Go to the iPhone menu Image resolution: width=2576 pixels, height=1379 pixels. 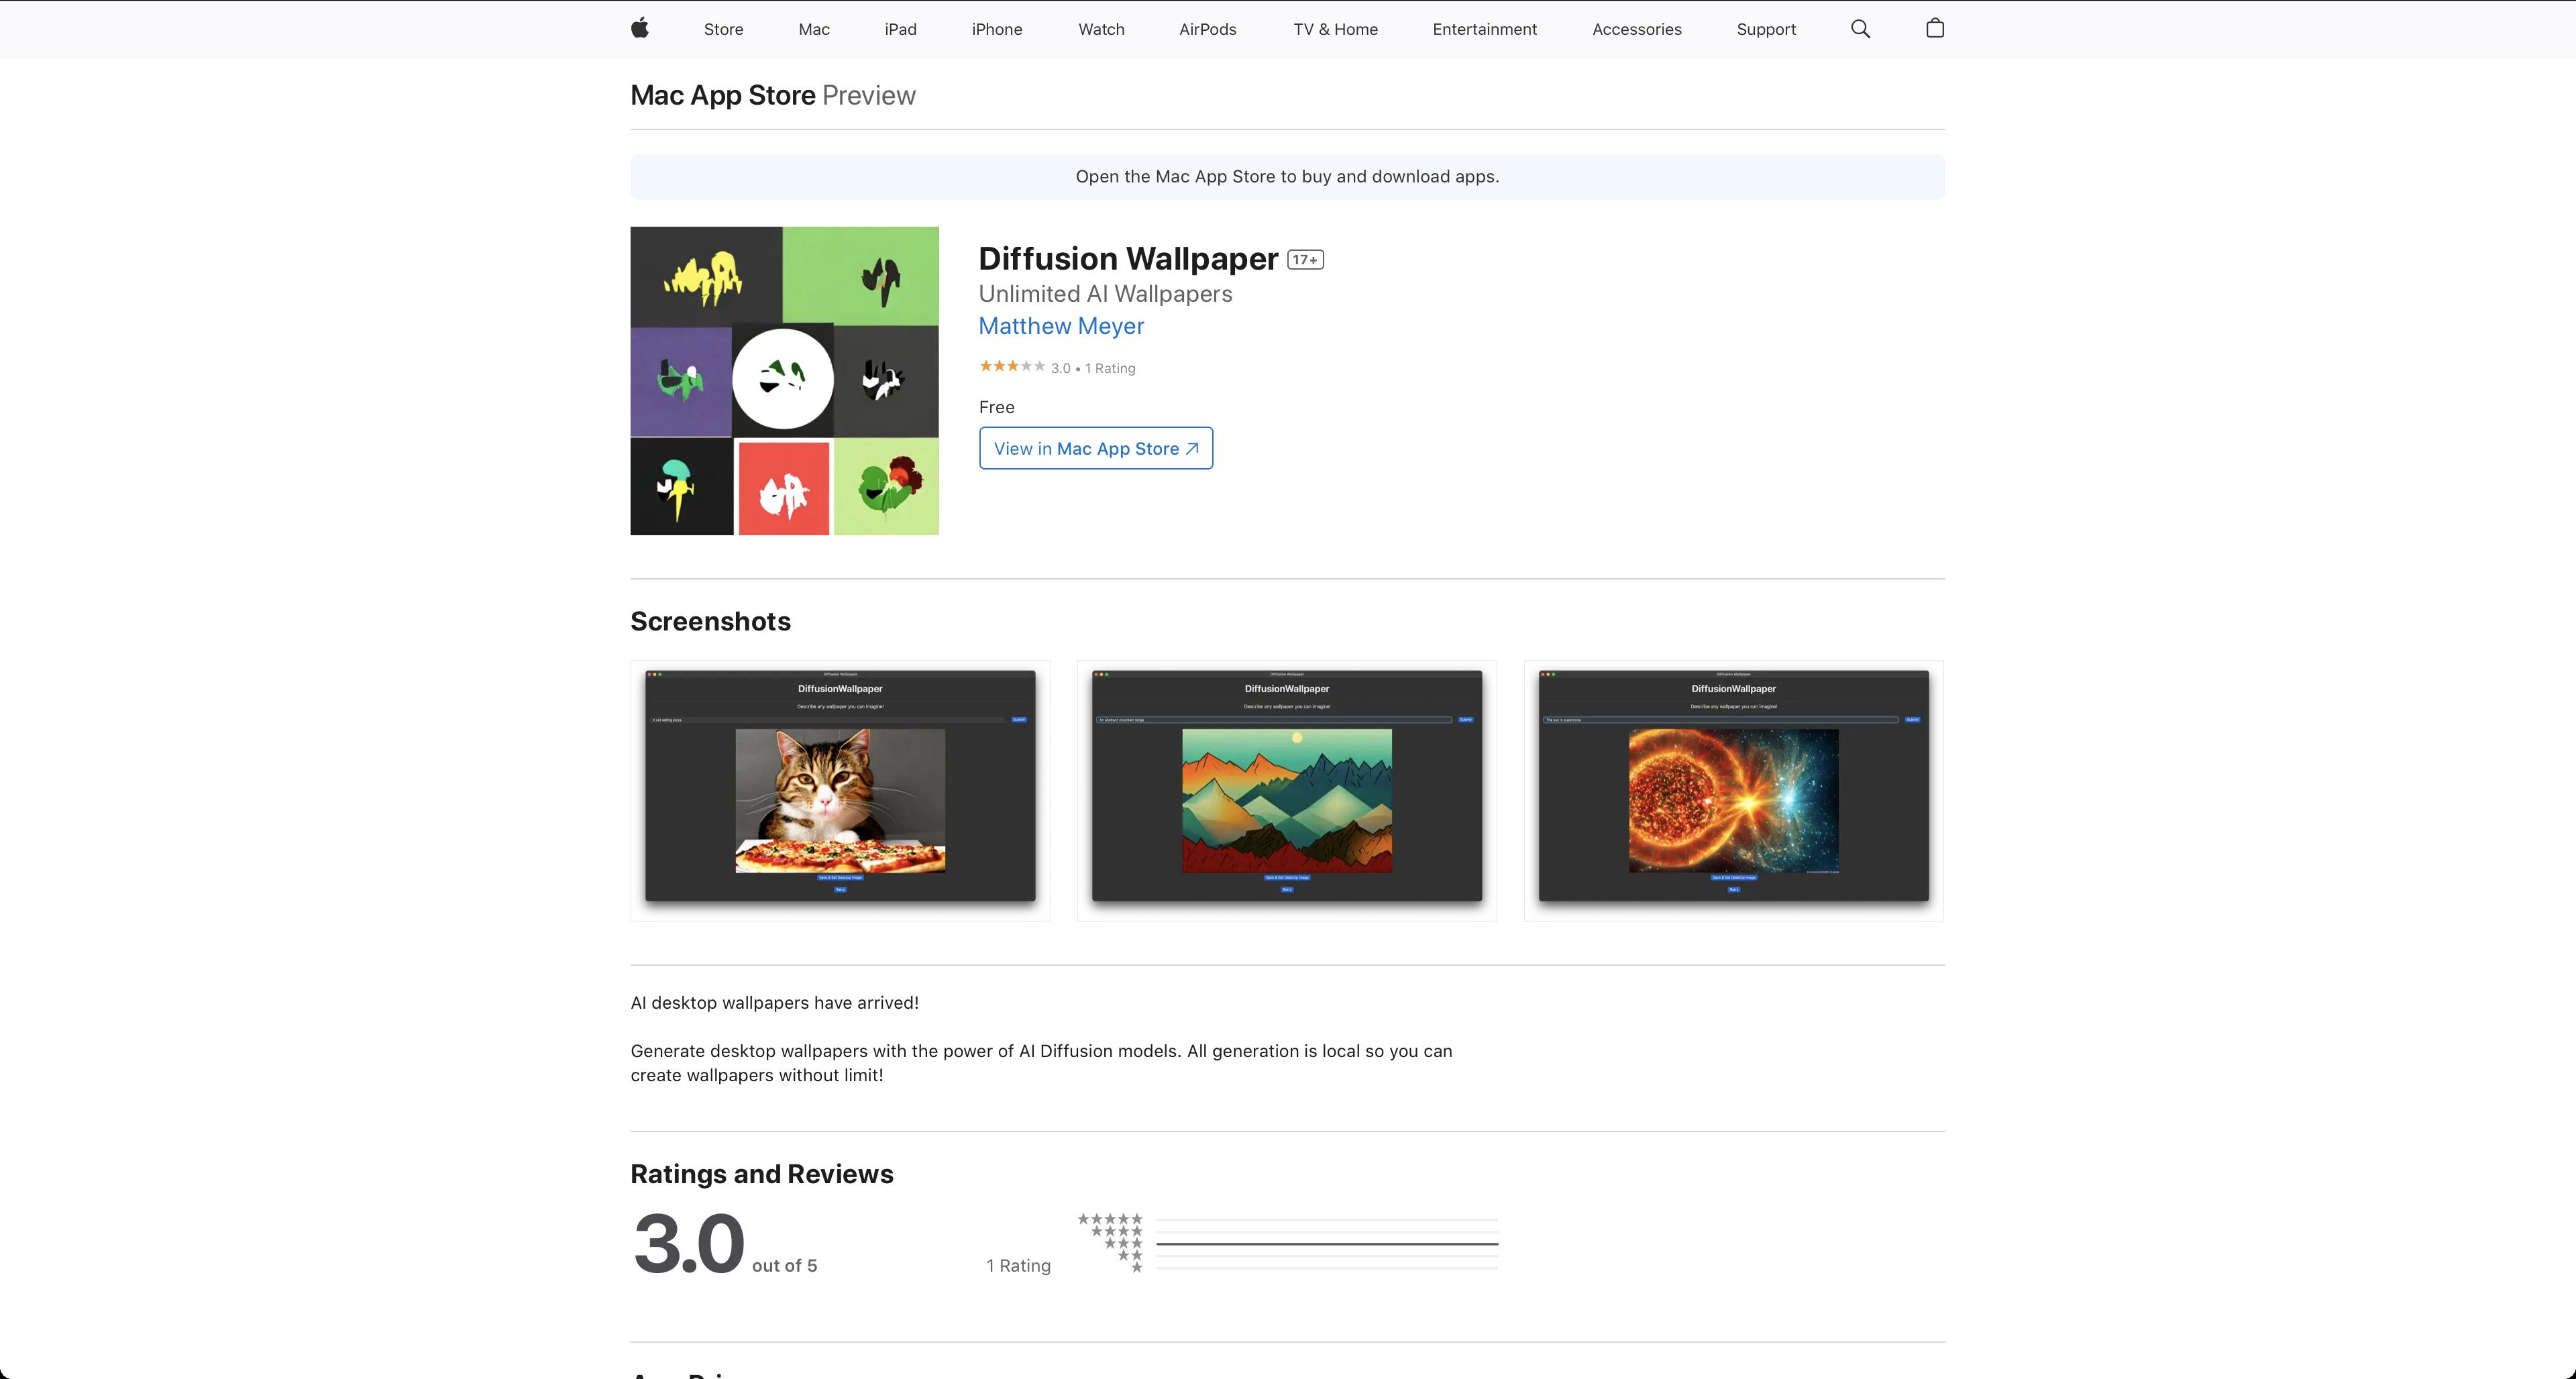996,29
